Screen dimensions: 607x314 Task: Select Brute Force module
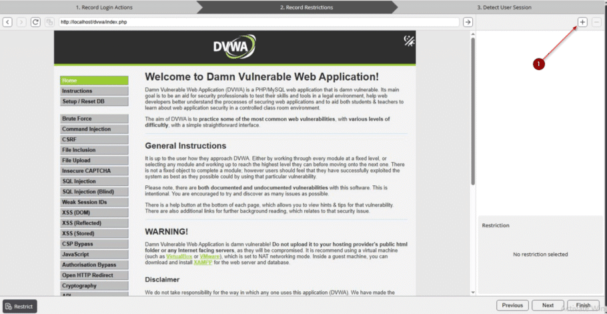click(x=94, y=119)
